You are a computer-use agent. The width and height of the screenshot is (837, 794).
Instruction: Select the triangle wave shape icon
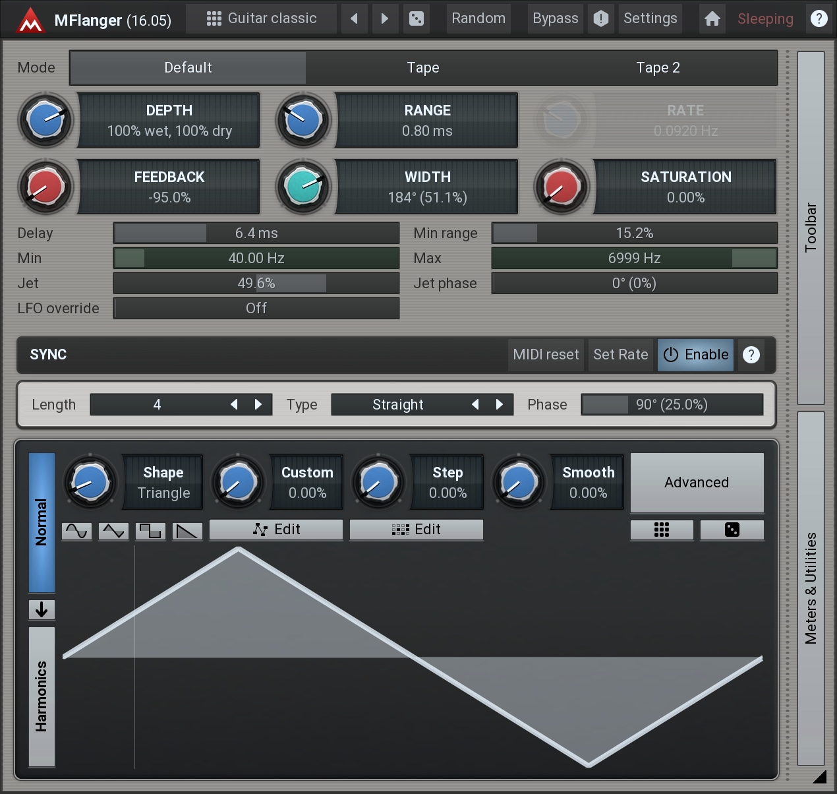click(x=113, y=530)
